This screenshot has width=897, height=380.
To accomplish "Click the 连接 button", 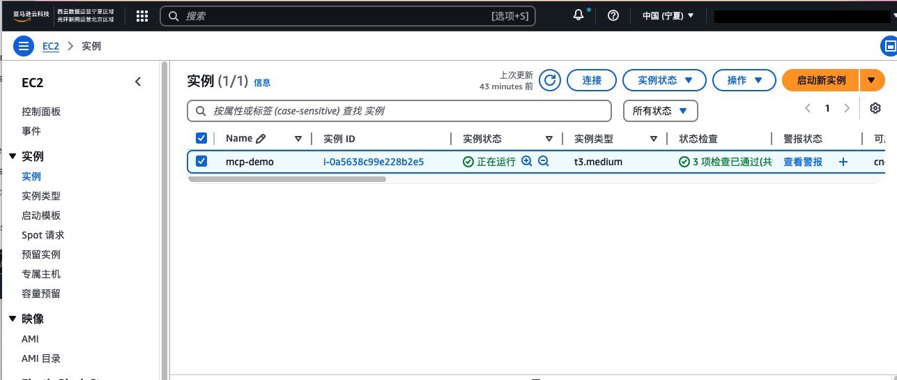I will (592, 80).
